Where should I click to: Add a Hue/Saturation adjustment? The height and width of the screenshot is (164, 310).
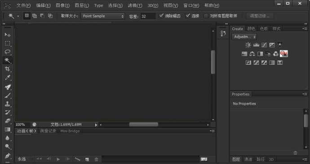[x=244, y=54]
